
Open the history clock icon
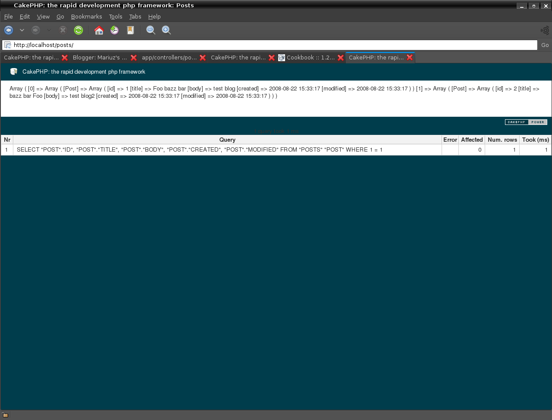115,30
